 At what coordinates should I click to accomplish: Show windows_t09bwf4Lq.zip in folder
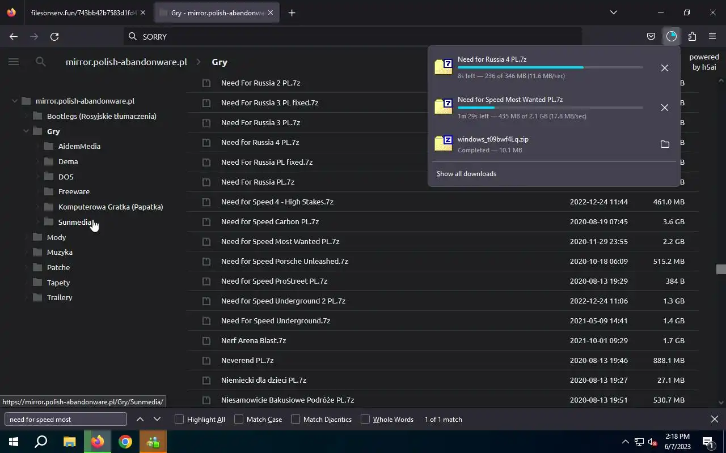[x=665, y=144]
